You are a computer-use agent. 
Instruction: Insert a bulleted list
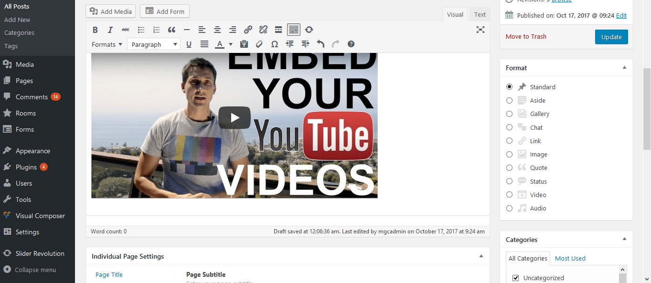click(x=141, y=30)
